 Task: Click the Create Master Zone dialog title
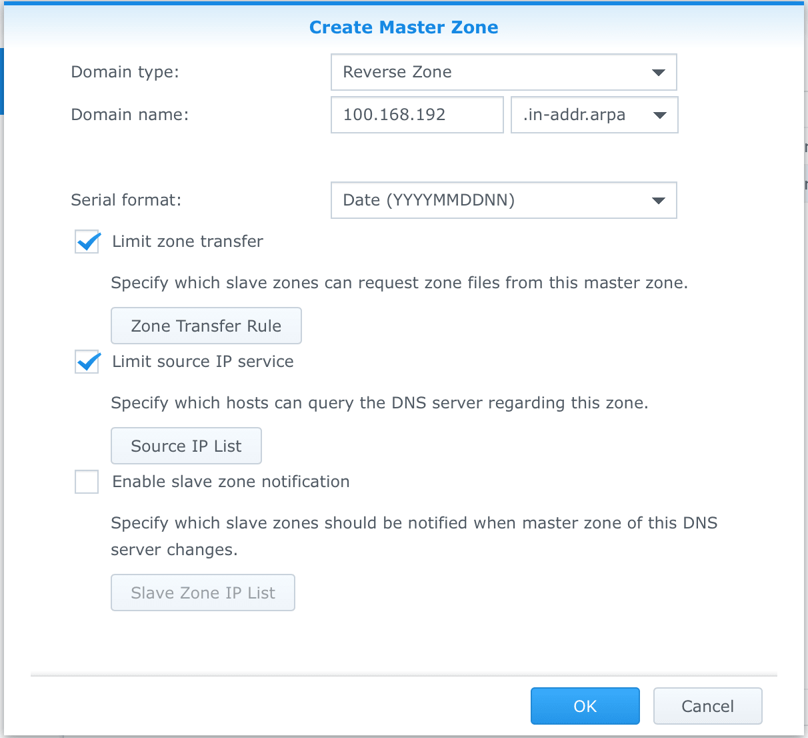404,27
